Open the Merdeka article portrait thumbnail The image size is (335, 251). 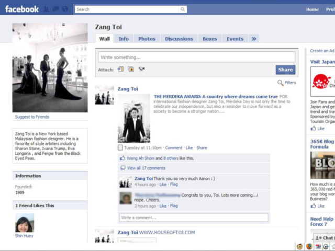pyautogui.click(x=134, y=118)
